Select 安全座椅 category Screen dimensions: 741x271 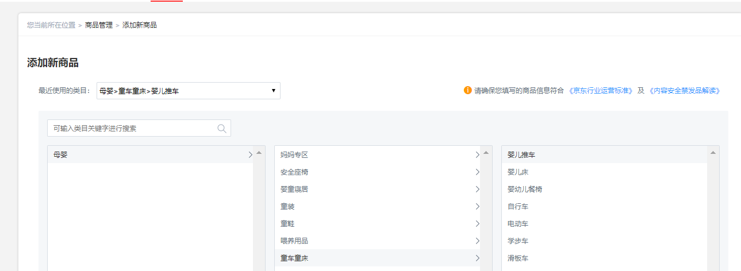[378, 172]
